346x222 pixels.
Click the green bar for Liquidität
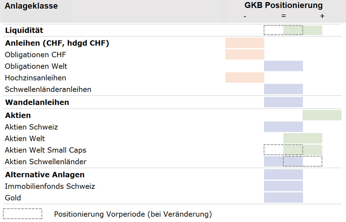[303, 30]
